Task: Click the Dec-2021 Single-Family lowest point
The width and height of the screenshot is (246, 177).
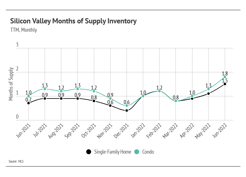Action: (x=127, y=111)
